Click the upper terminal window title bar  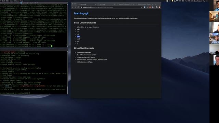34,3
